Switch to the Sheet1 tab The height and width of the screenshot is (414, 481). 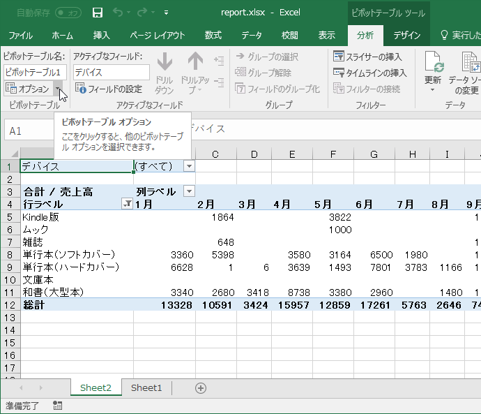pyautogui.click(x=146, y=388)
